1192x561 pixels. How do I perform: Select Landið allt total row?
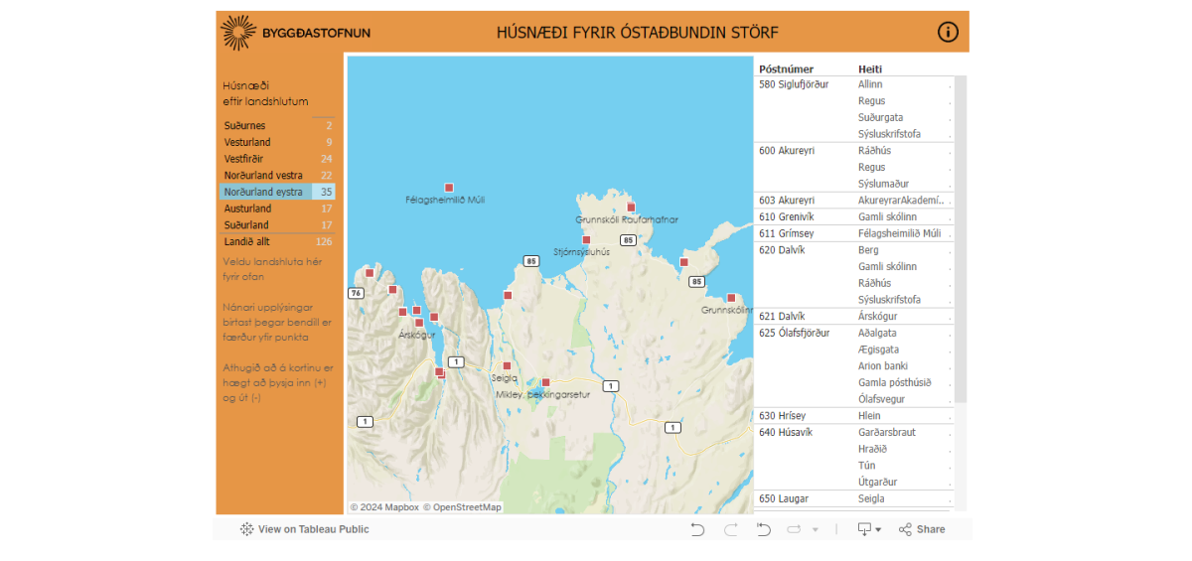click(278, 241)
